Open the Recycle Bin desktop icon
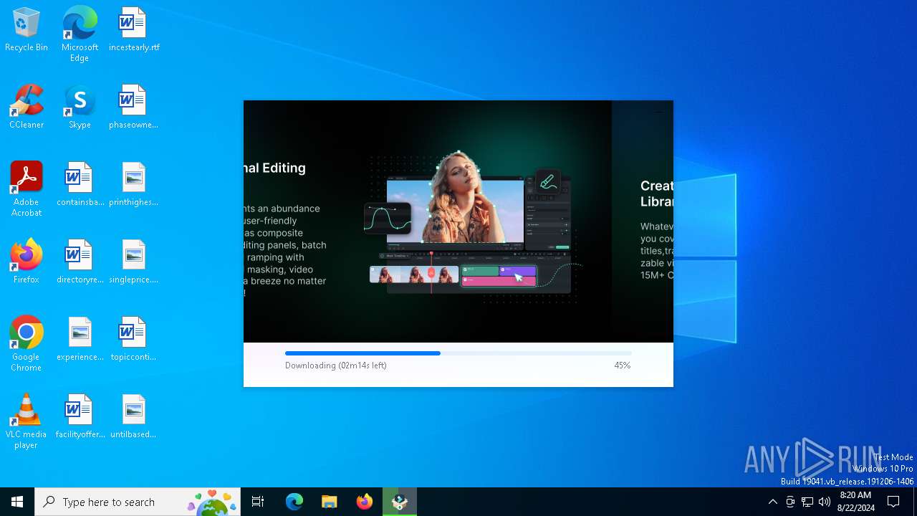The width and height of the screenshot is (917, 516). pos(27,30)
